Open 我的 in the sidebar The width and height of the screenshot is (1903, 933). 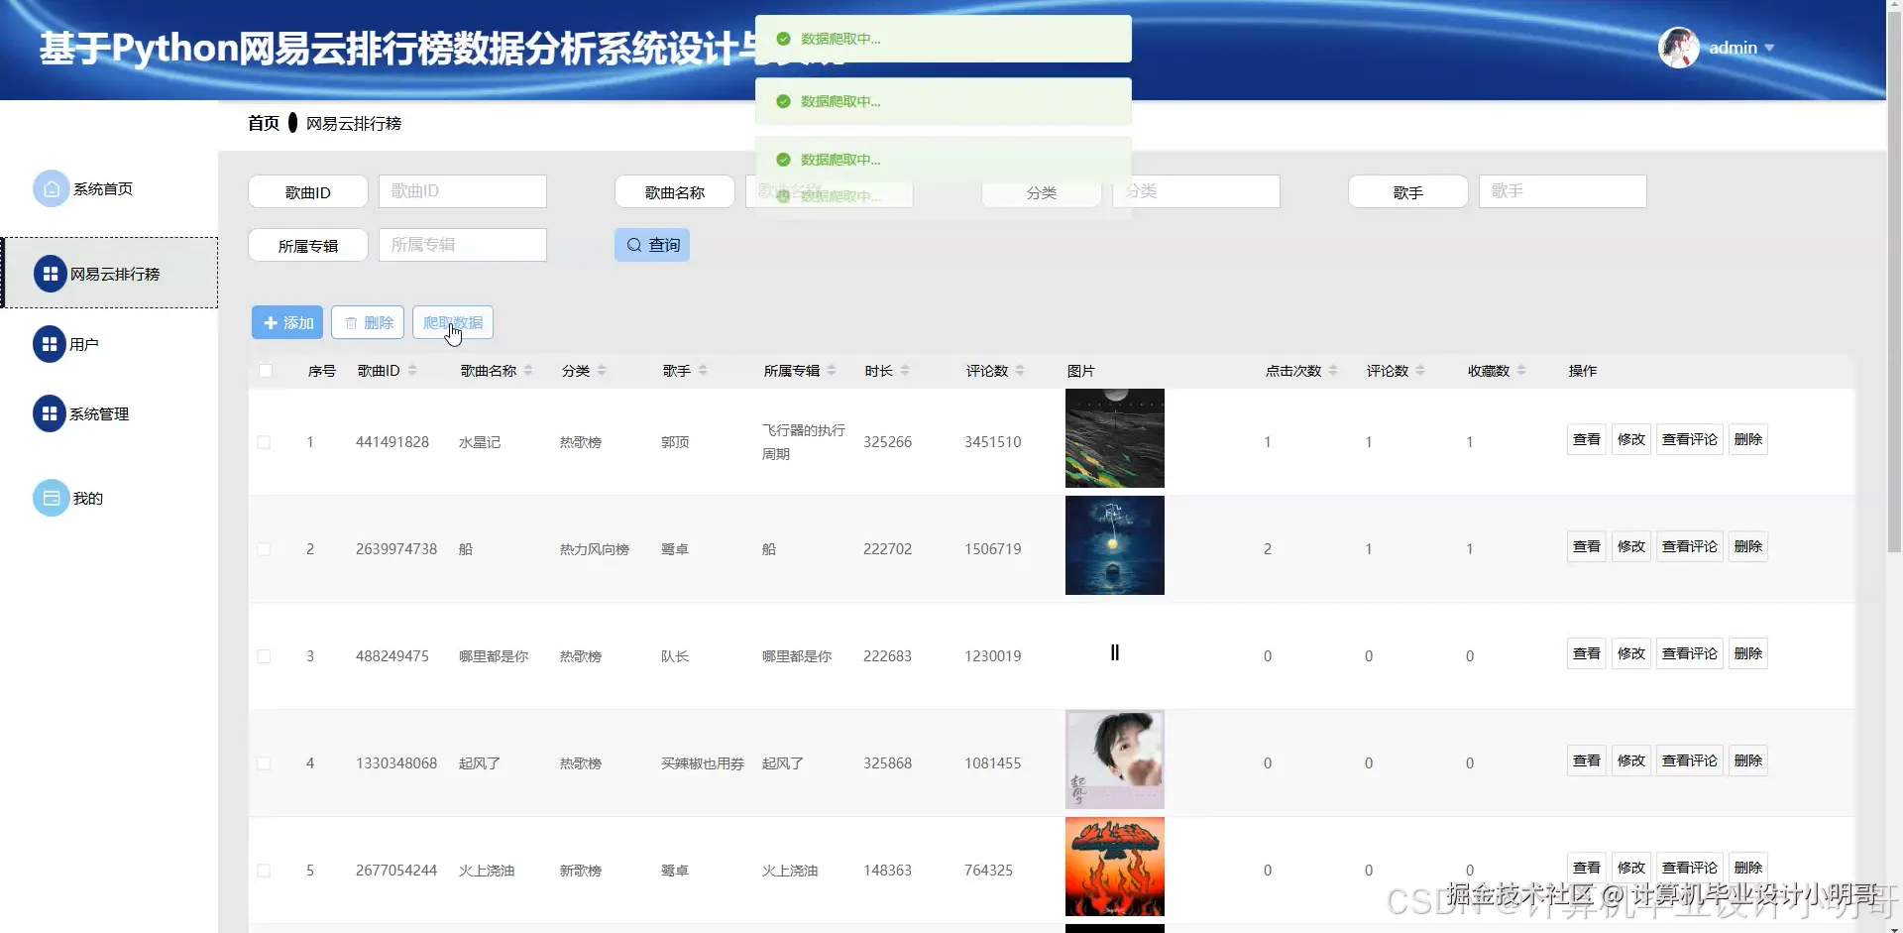pos(88,498)
